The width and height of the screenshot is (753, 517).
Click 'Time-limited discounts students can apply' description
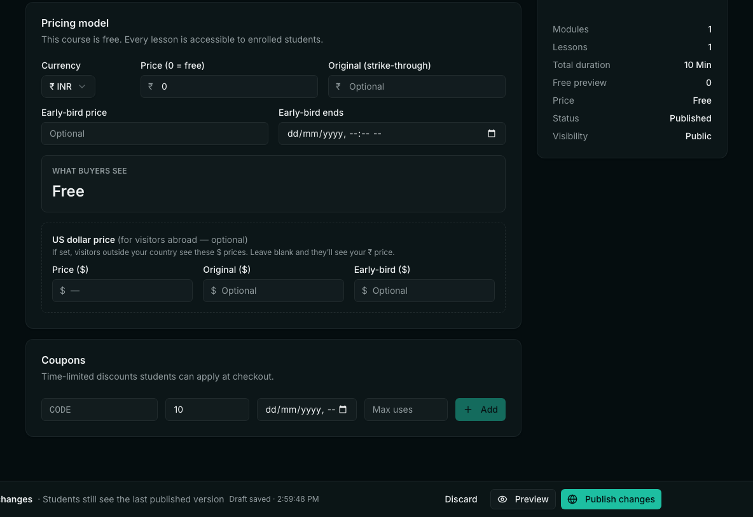tap(158, 376)
